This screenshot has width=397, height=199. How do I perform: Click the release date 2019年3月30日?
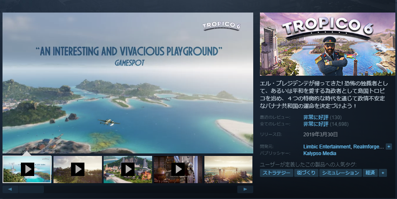tap(321, 135)
